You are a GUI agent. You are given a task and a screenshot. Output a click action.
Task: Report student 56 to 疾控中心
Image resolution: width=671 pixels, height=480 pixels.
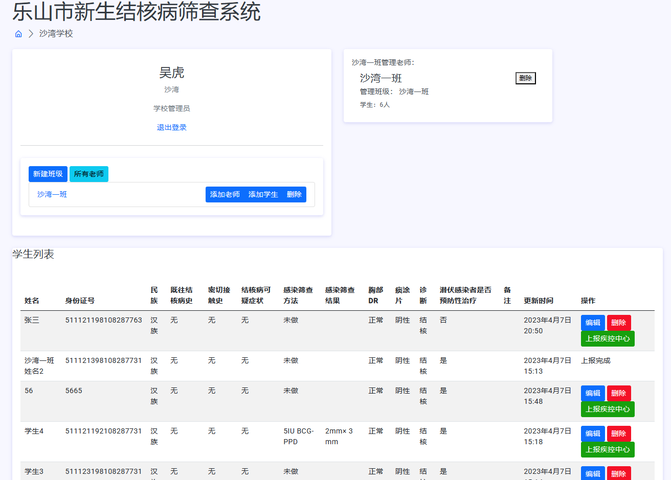608,409
